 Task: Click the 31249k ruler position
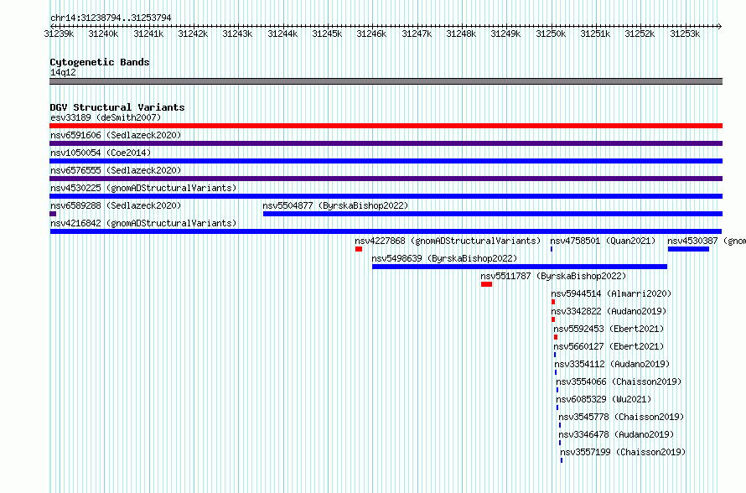505,34
